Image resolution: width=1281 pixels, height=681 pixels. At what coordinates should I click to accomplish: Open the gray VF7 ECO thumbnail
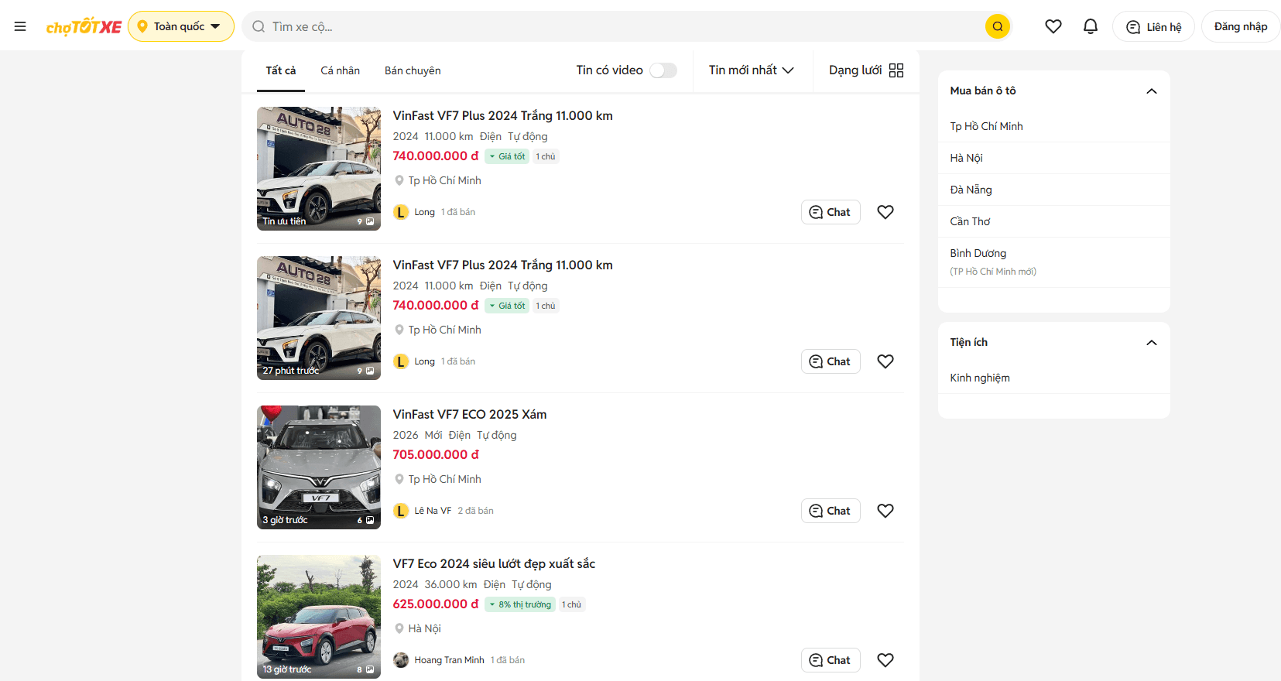coord(319,467)
